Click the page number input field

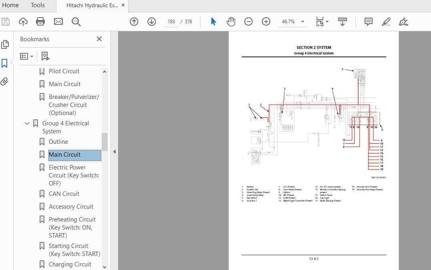[x=171, y=22]
